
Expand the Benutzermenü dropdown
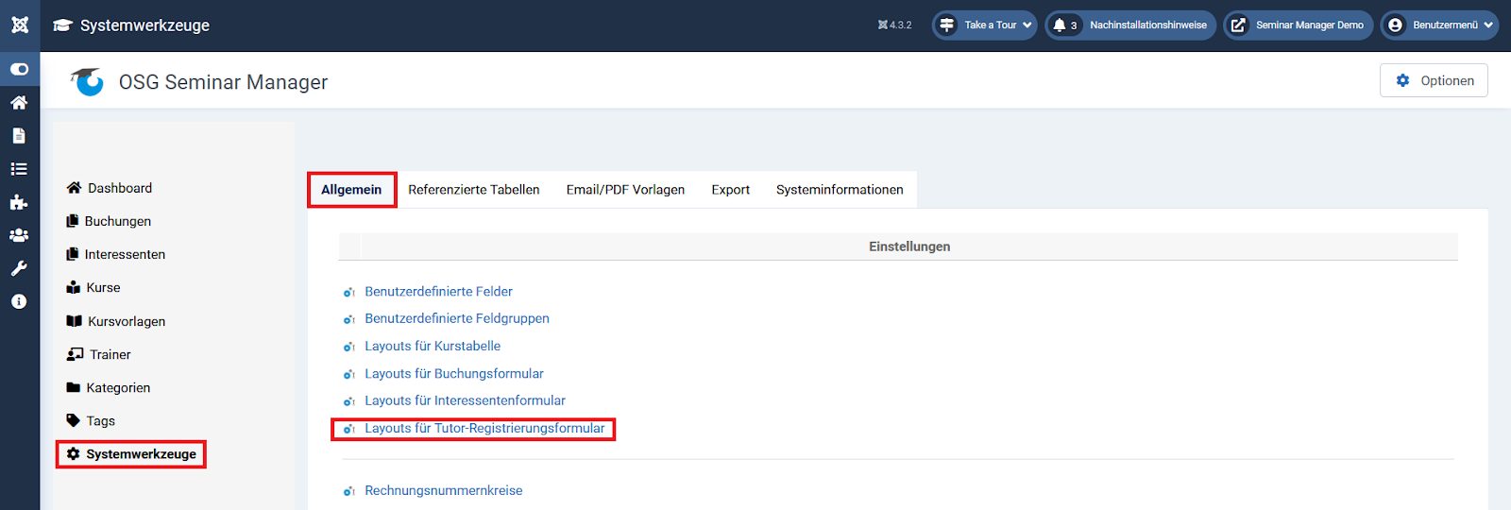1439,25
